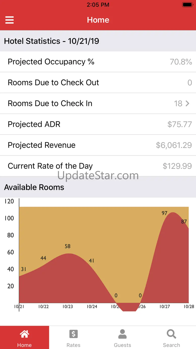Expand Rooms Due to Check In chevron
The width and height of the screenshot is (196, 349).
click(187, 103)
